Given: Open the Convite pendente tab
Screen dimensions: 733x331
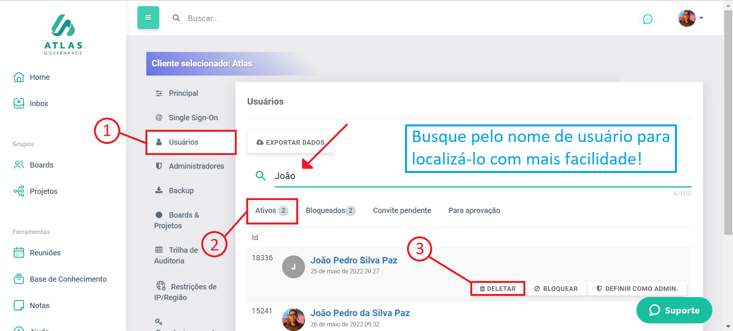Looking at the screenshot, I should 402,211.
